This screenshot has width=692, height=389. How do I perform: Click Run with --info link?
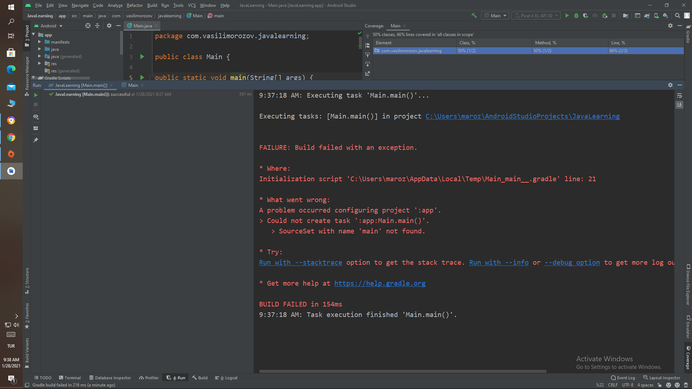click(499, 263)
